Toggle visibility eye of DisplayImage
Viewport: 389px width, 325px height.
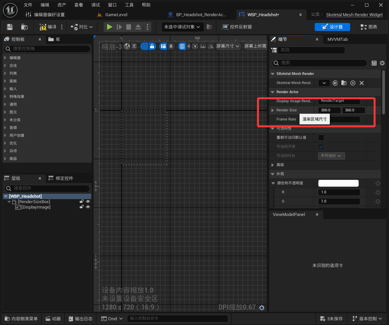pos(88,207)
